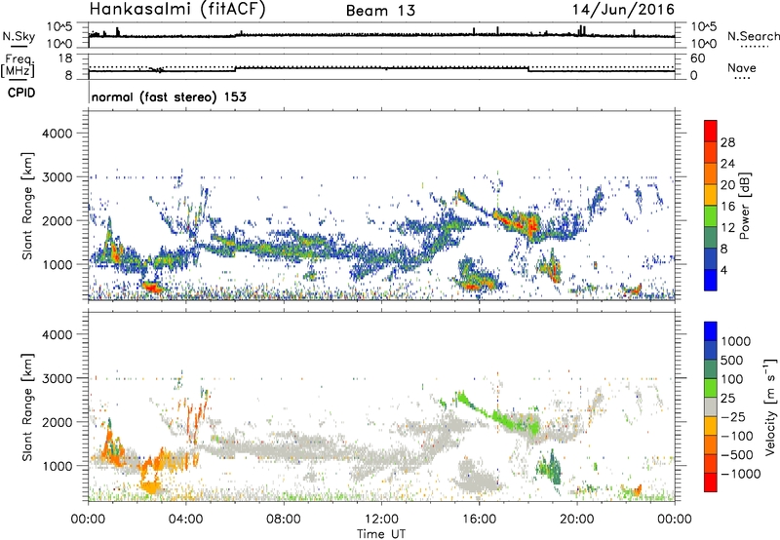The image size is (780, 540).
Task: Click the -1000 tick on velocity colorbar
Action: pos(740,474)
